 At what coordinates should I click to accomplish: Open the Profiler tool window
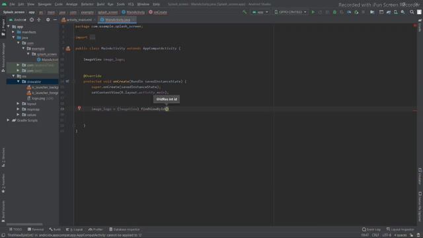pyautogui.click(x=96, y=229)
